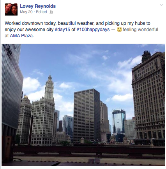Click the golden dome on the left building
The width and height of the screenshot is (166, 169).
coord(26,97)
